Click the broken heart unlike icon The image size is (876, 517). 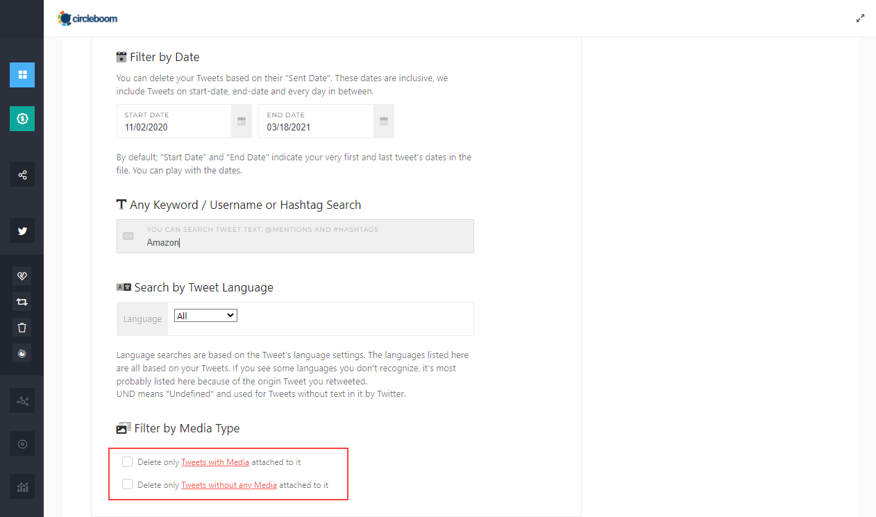[22, 276]
